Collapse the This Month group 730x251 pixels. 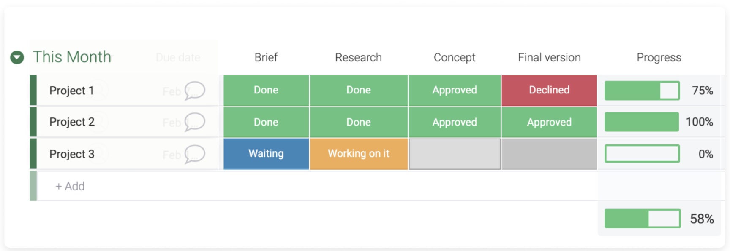17,57
